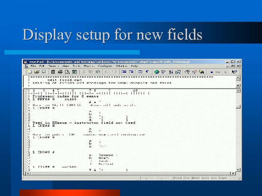Click the Caps indicator in the status bar
The height and width of the screenshot is (196, 262).
pos(223,178)
